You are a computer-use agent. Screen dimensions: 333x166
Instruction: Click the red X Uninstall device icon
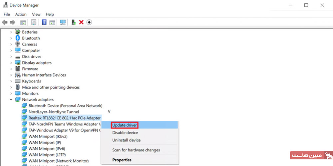point(81,22)
